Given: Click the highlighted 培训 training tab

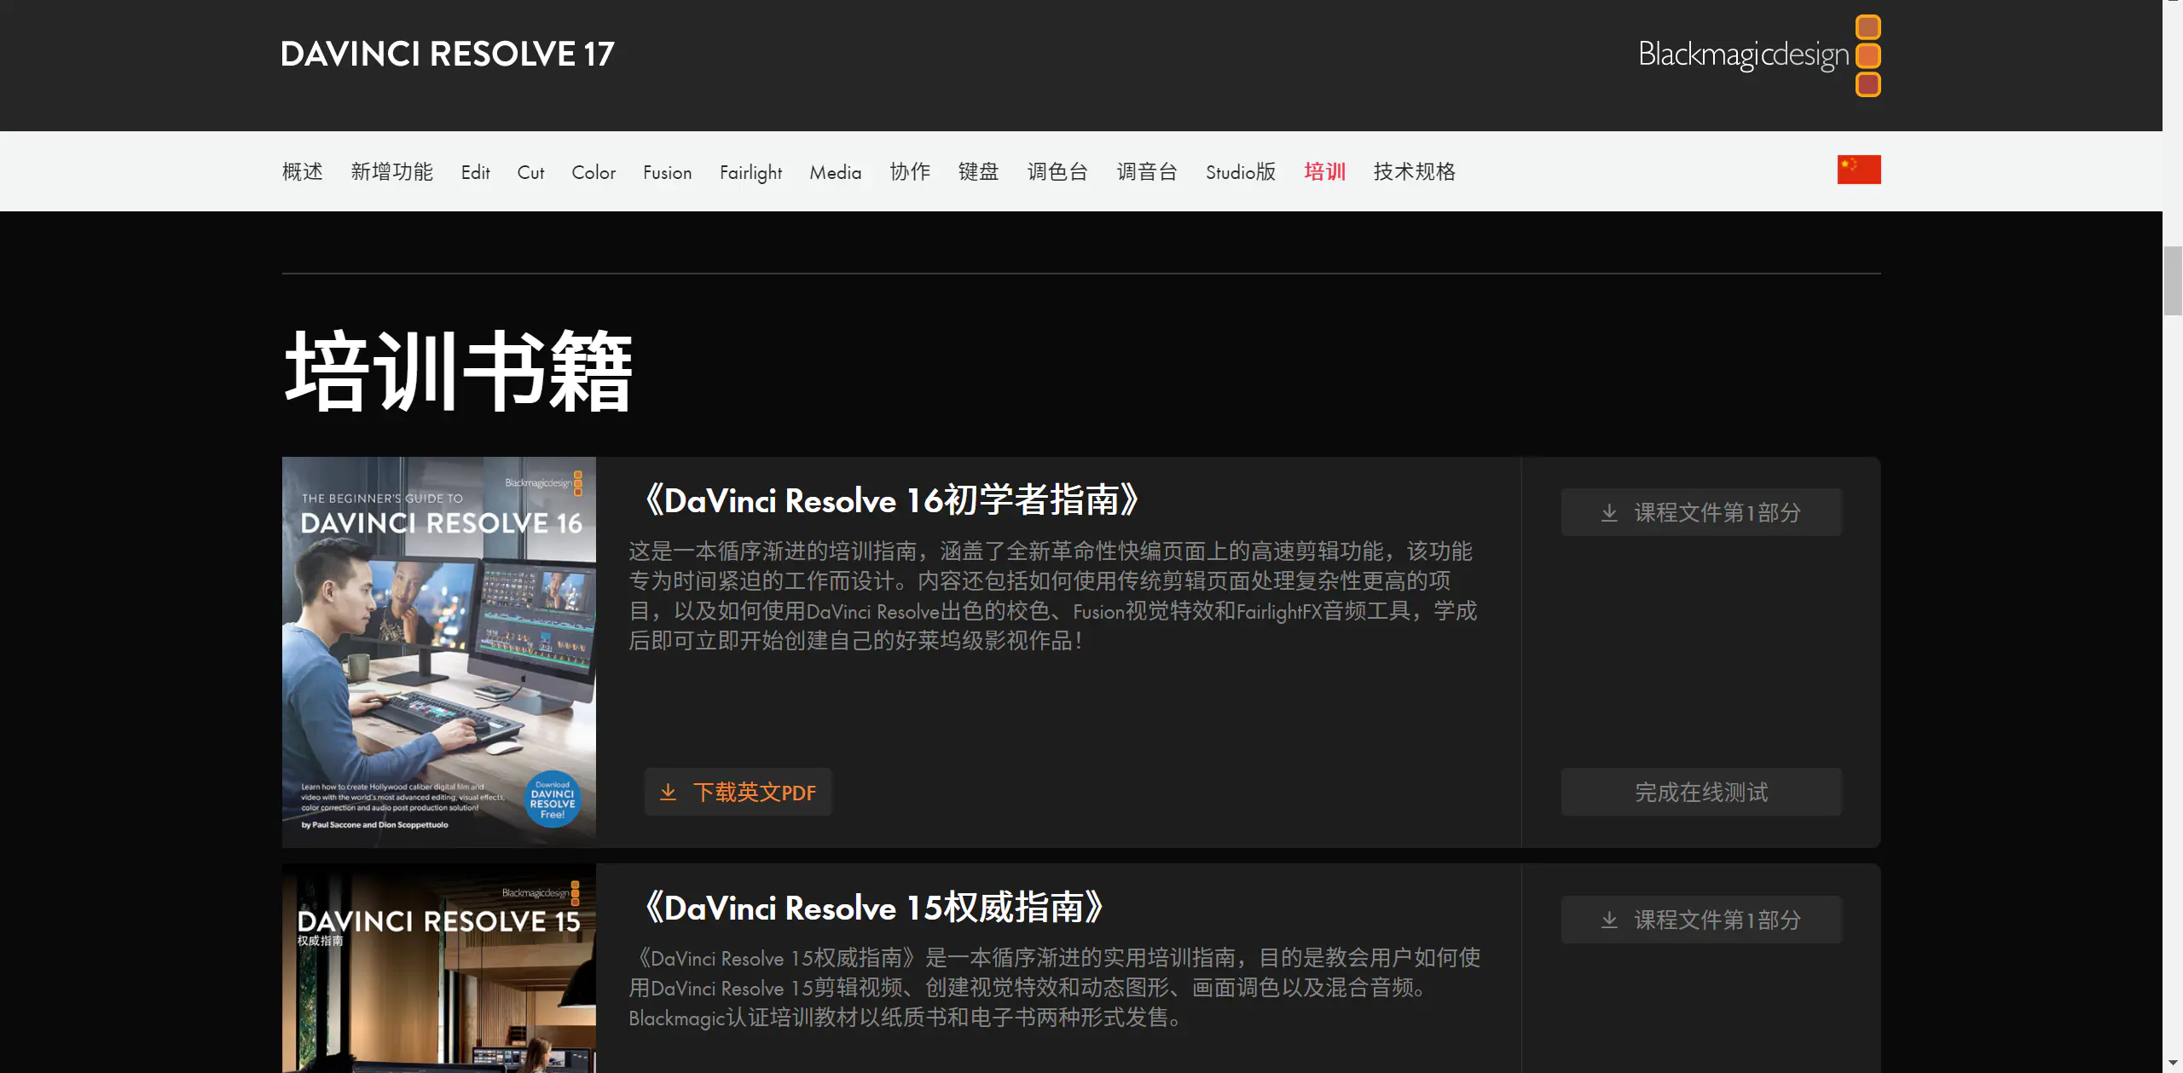Looking at the screenshot, I should coord(1325,171).
